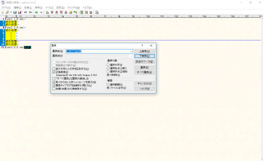The width and height of the screenshot is (263, 161).
Task: Click the Clear search marks toolbar icon
Action: click(66, 12)
